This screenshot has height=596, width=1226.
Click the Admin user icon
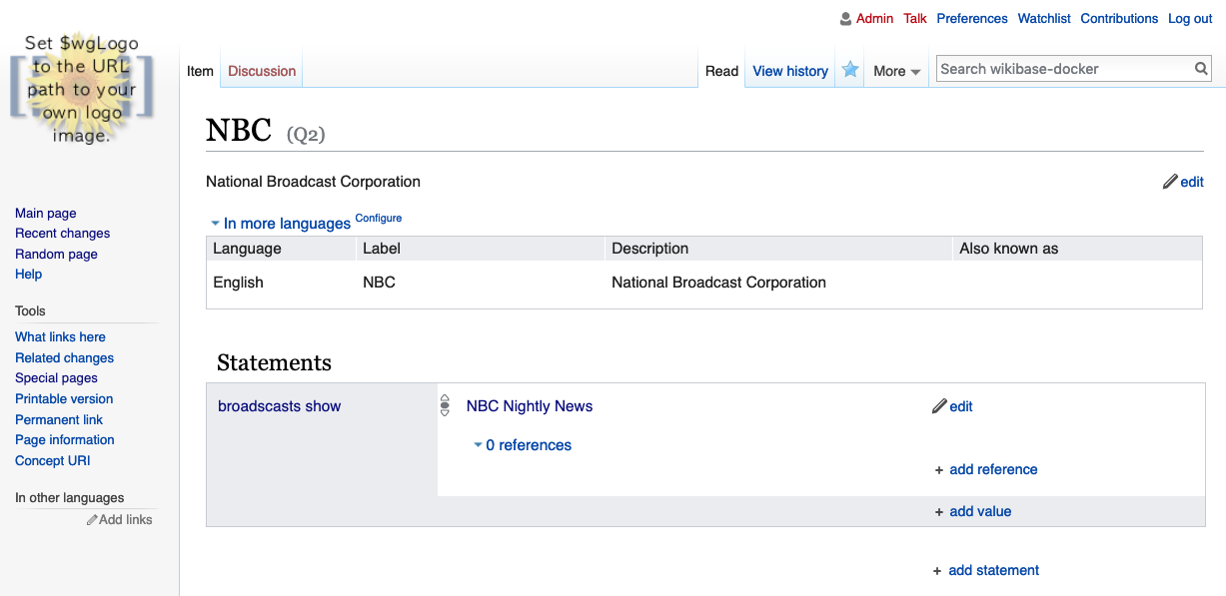[x=846, y=19]
